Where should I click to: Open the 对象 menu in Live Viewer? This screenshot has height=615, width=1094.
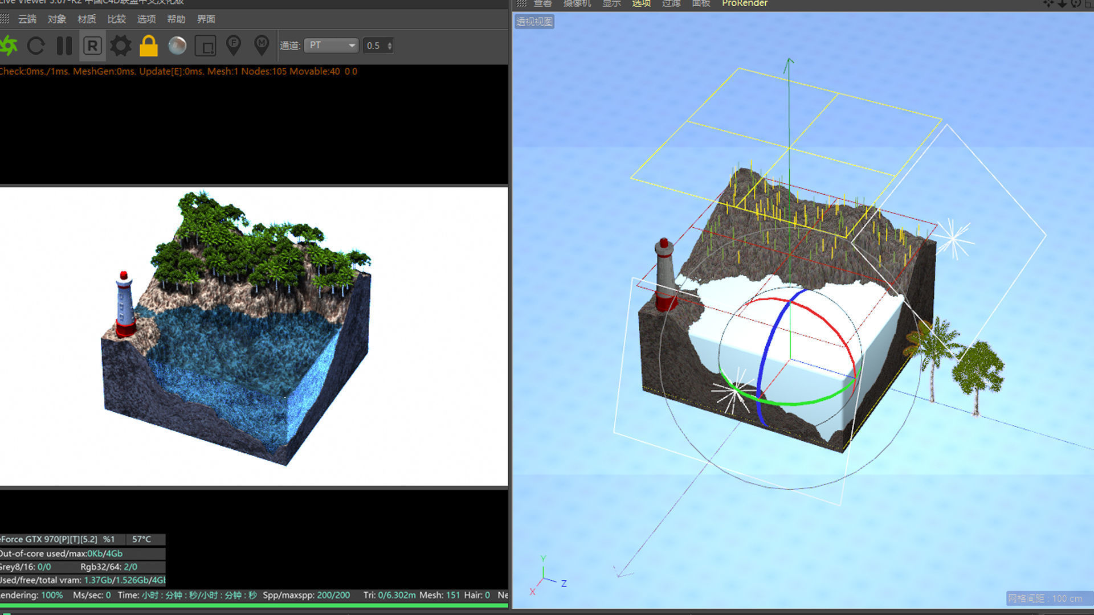(57, 19)
